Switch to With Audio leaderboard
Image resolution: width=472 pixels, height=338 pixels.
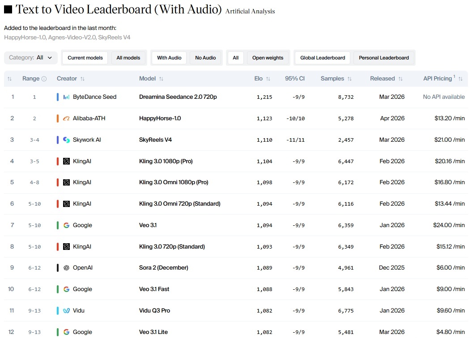pos(169,58)
